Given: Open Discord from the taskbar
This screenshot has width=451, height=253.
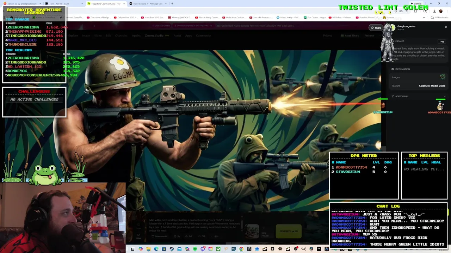Looking at the screenshot, I should 203,249.
